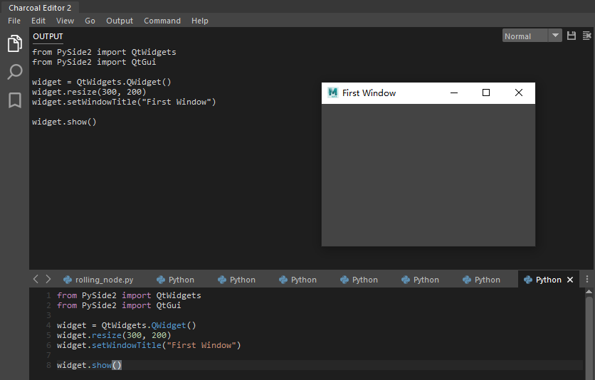Click line number 7 in the gutter
The height and width of the screenshot is (380, 595).
pyautogui.click(x=48, y=355)
